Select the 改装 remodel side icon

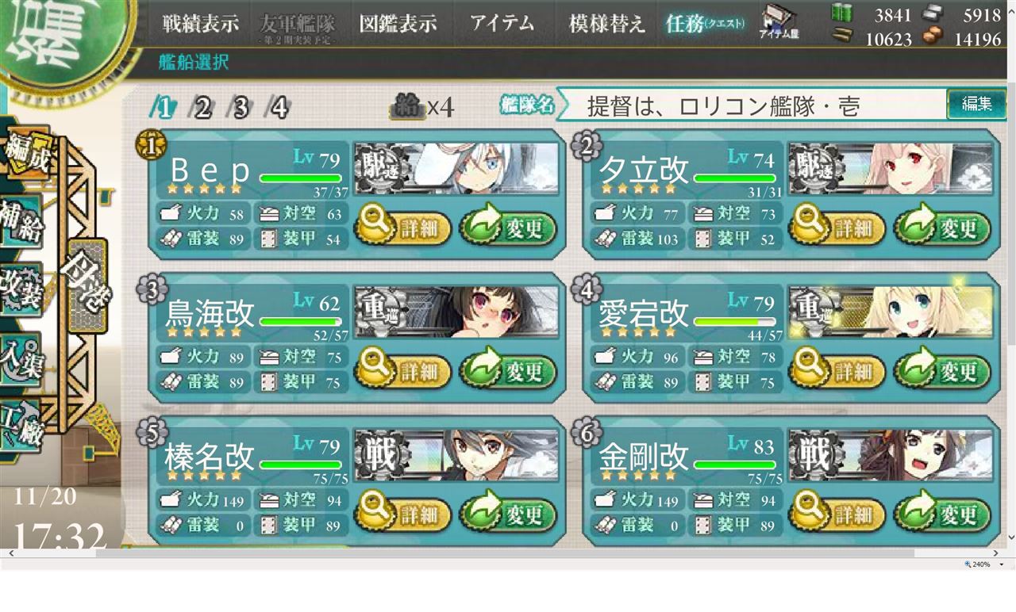(x=21, y=289)
